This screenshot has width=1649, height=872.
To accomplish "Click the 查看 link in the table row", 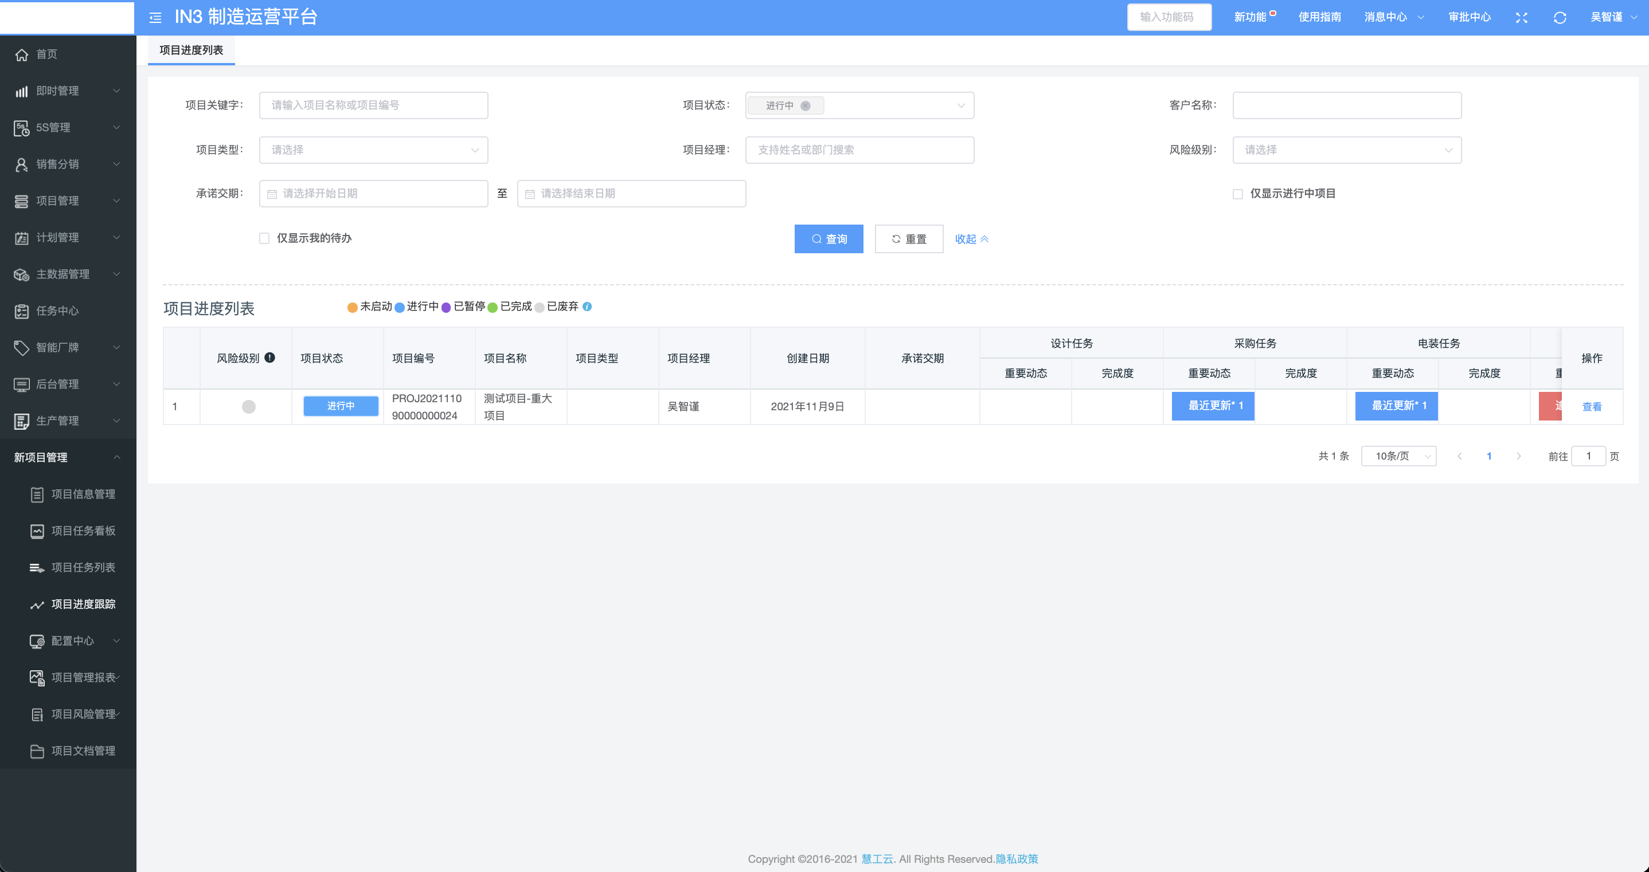I will coord(1592,407).
